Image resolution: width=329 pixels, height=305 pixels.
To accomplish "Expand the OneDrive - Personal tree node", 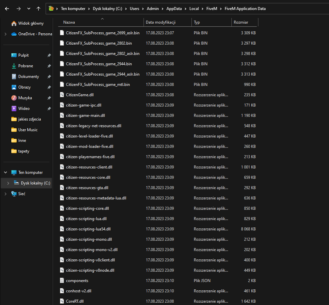I will [5, 34].
